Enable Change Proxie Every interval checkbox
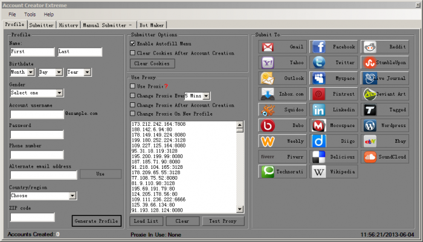This screenshot has height=242, width=423. [132, 96]
